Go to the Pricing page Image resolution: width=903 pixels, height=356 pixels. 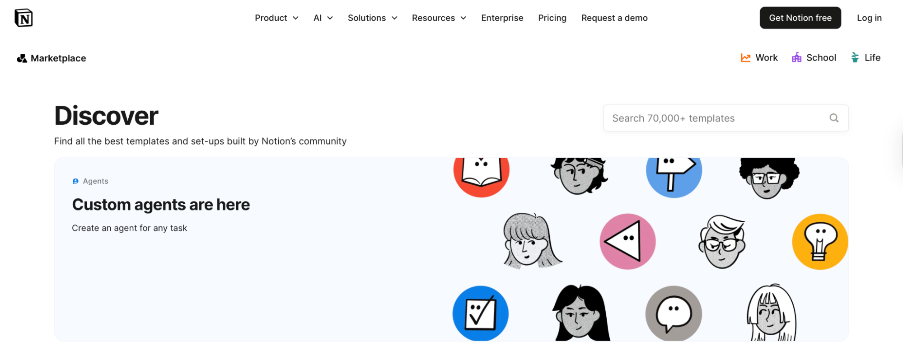(552, 18)
